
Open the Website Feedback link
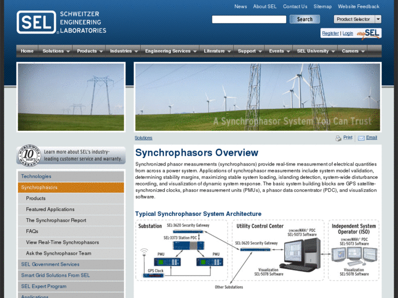pos(359,7)
